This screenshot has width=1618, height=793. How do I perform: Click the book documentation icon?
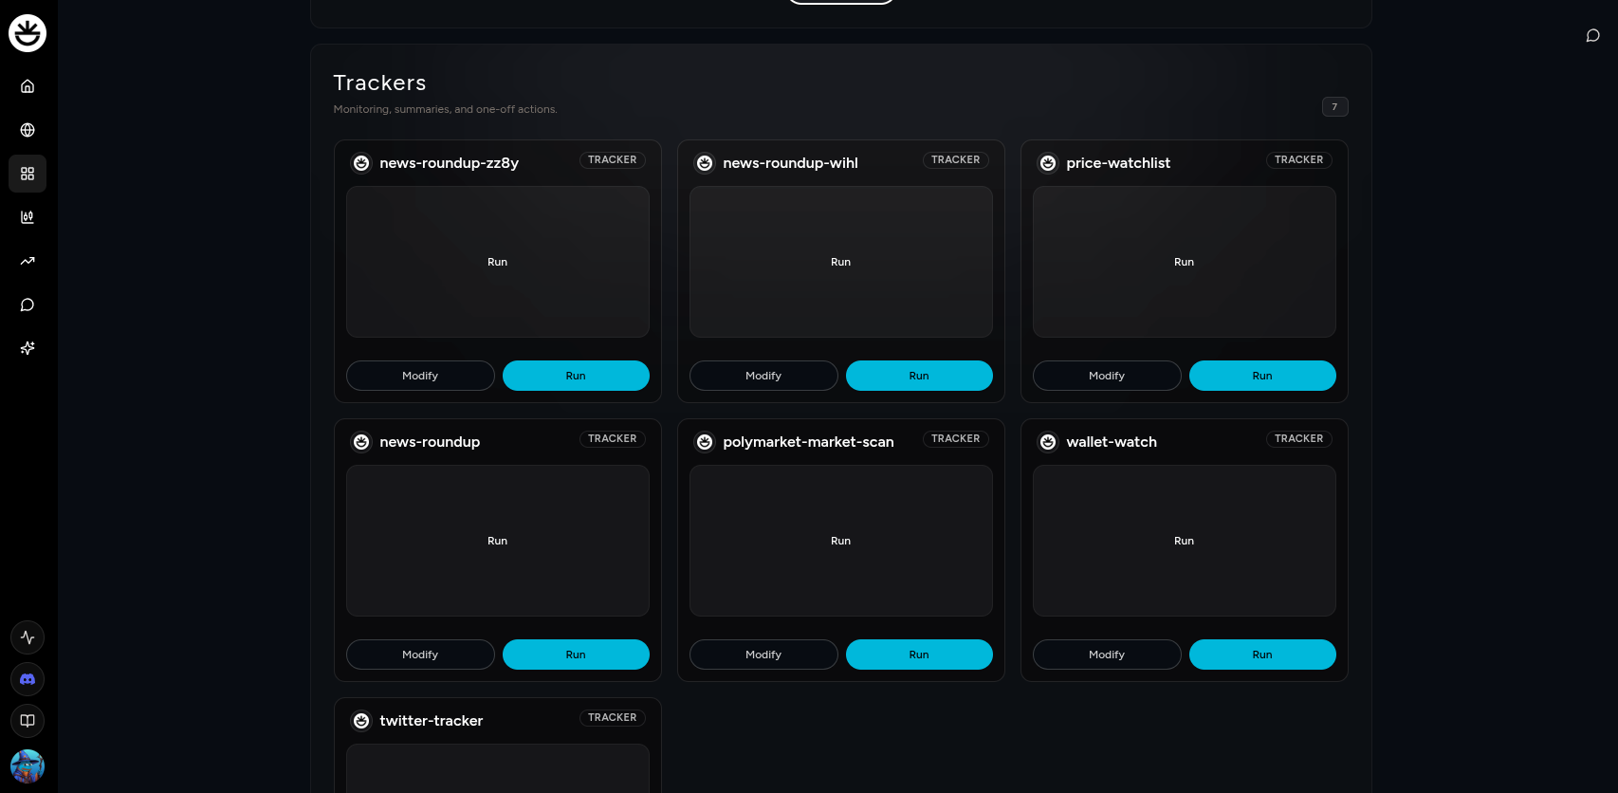tap(28, 721)
